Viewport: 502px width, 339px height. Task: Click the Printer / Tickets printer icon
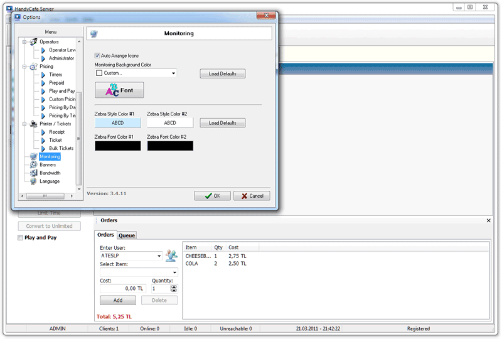coord(33,124)
